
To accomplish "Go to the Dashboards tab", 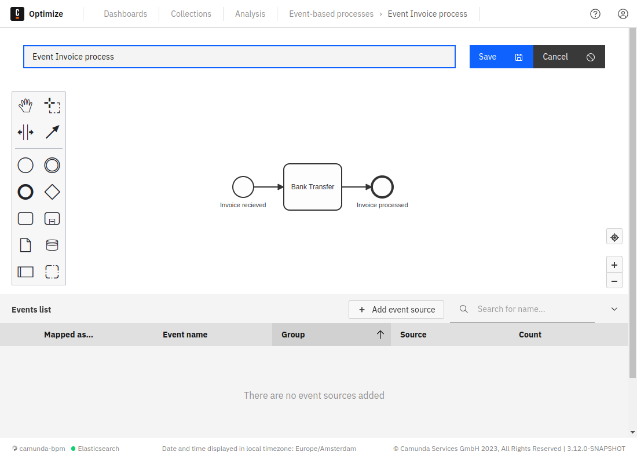I will click(x=126, y=14).
